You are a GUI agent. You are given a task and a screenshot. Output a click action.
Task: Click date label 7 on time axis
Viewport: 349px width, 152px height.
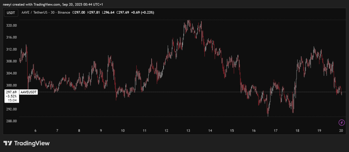(57, 131)
